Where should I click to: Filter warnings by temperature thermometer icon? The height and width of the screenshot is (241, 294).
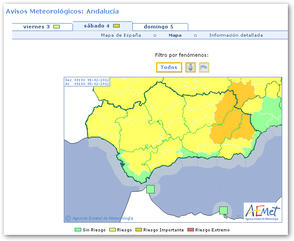coord(190,67)
